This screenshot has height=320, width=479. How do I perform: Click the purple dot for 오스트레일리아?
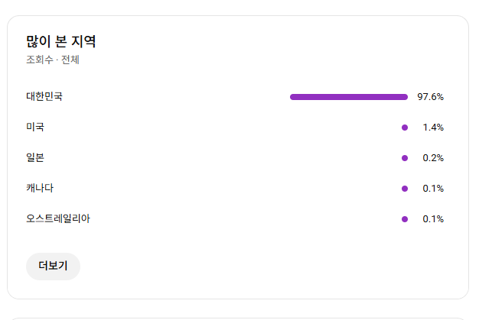point(405,219)
